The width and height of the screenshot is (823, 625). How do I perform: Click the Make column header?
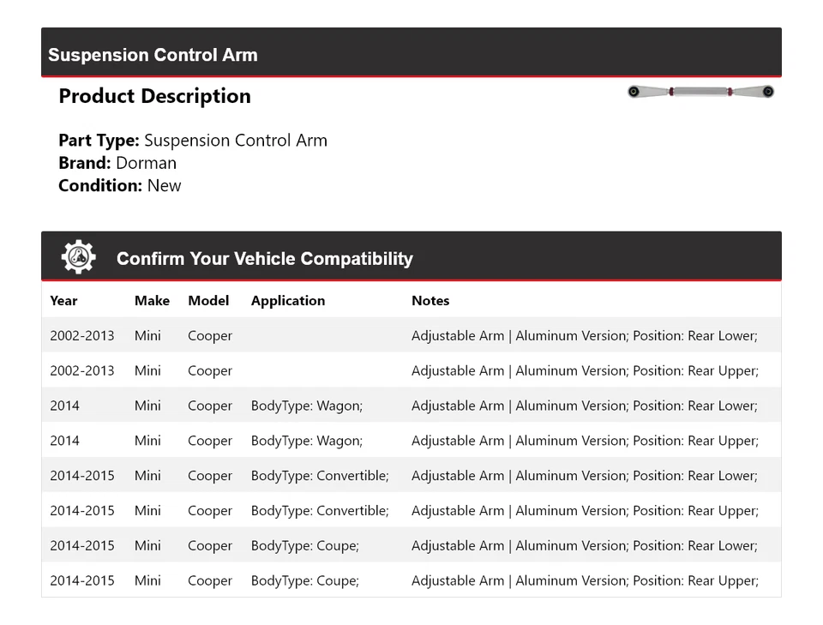tap(152, 301)
